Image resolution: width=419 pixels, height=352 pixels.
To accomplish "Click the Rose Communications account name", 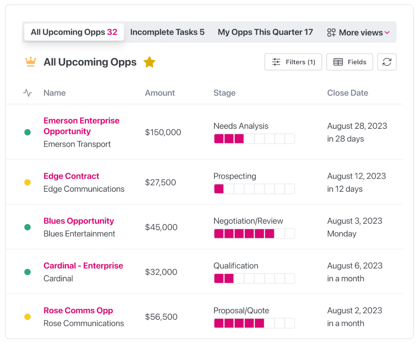I will click(x=83, y=323).
